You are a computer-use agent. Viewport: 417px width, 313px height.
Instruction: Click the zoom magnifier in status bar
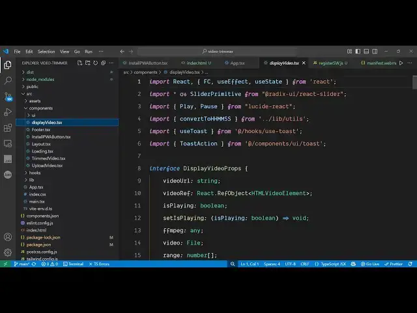pyautogui.click(x=233, y=264)
